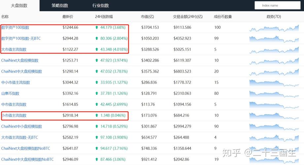Click the green up arrow beside 42.445 (2.699%)
Image resolution: width=304 pixels, height=165 pixels.
pyautogui.click(x=97, y=104)
